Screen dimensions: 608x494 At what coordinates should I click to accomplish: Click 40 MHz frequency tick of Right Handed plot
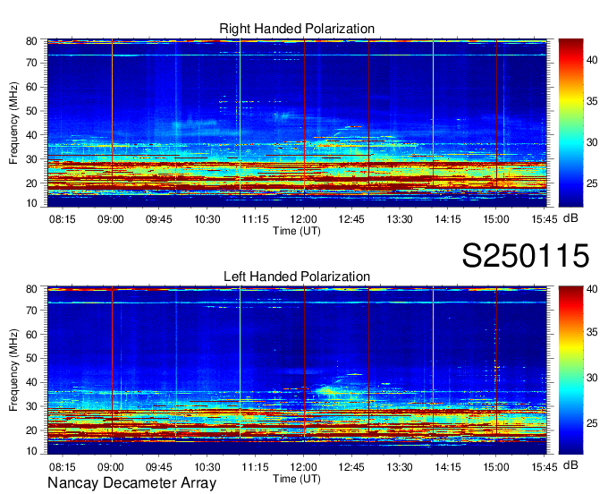click(x=31, y=135)
